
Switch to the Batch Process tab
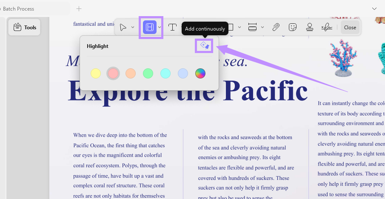point(18,9)
